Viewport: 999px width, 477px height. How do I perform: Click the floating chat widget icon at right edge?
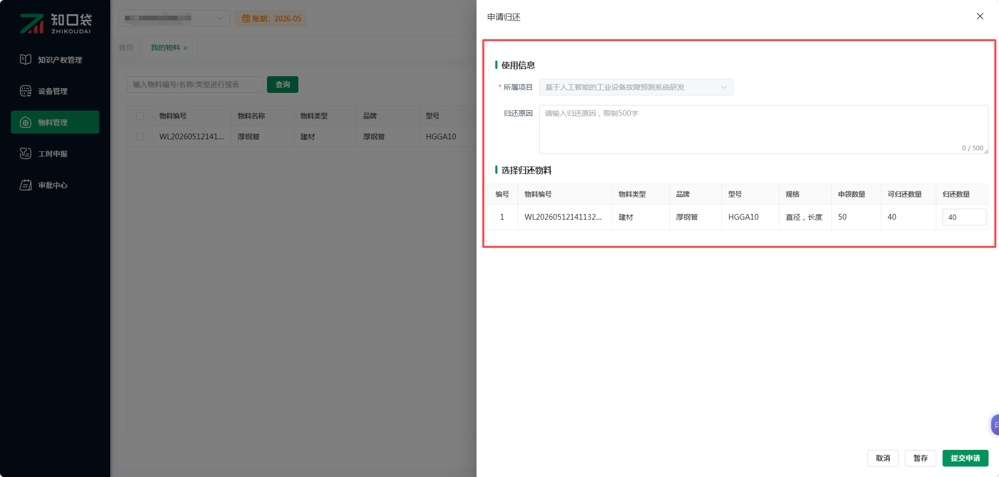995,425
